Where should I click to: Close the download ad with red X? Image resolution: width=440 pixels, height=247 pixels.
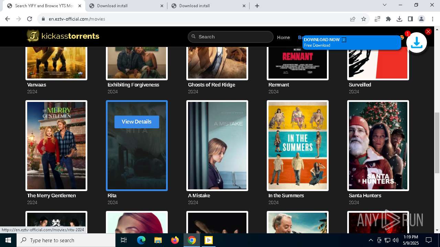[x=428, y=32]
